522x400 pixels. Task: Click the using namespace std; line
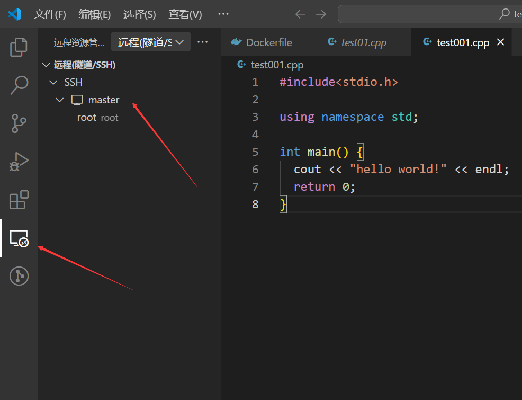pos(348,117)
